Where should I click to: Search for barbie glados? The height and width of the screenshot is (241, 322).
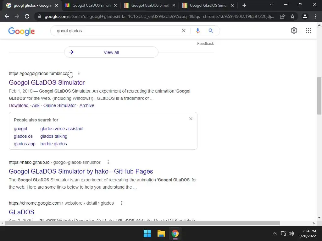(x=53, y=144)
